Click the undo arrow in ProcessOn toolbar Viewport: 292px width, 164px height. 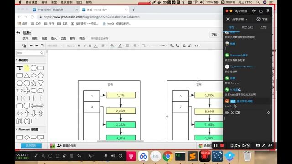pyautogui.click(x=31, y=46)
